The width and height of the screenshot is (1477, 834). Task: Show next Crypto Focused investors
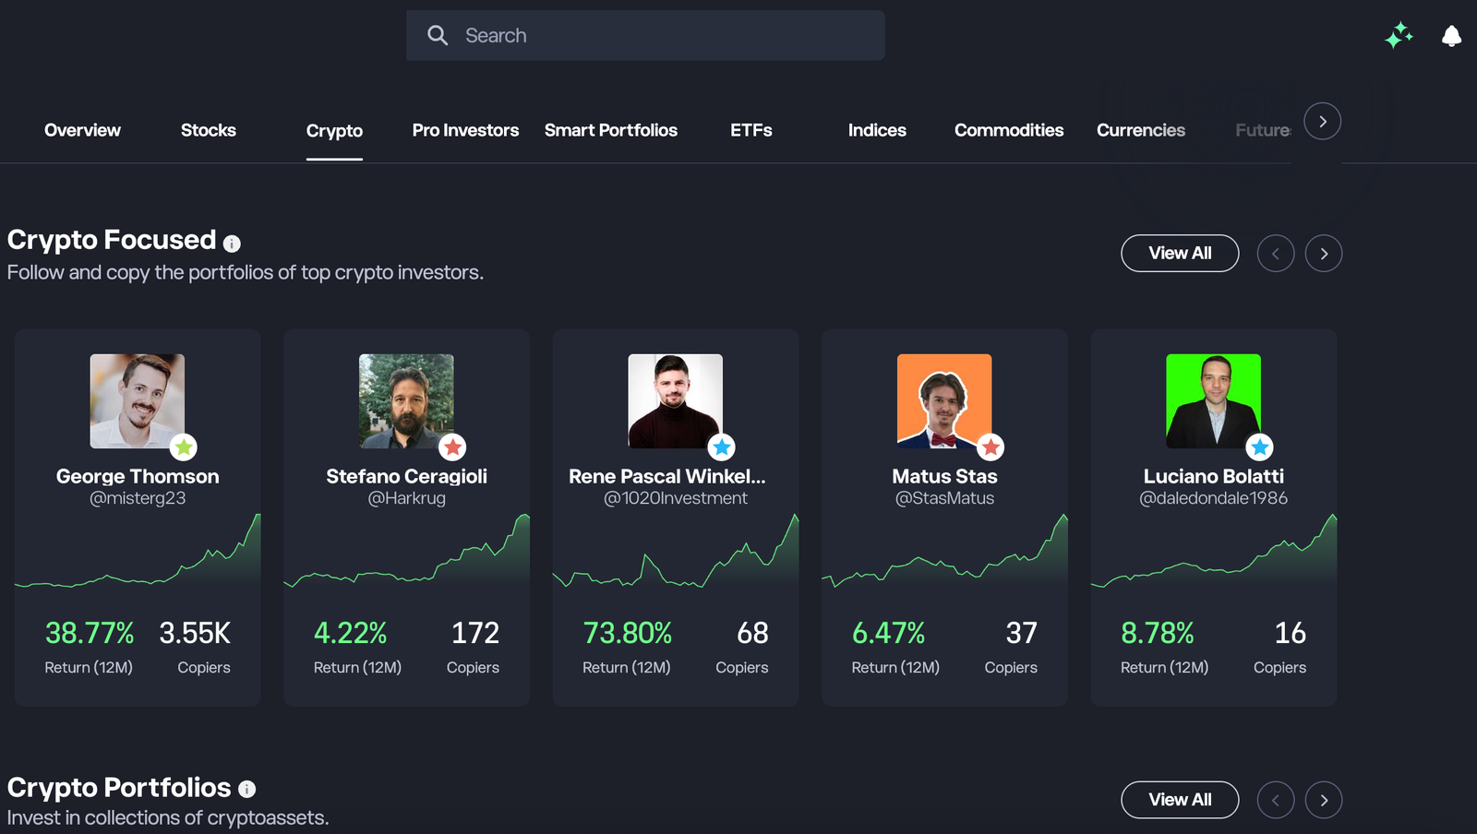pos(1324,254)
